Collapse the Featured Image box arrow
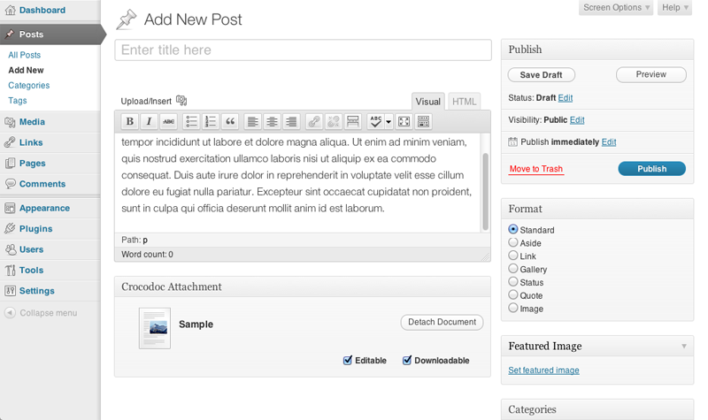 (684, 346)
